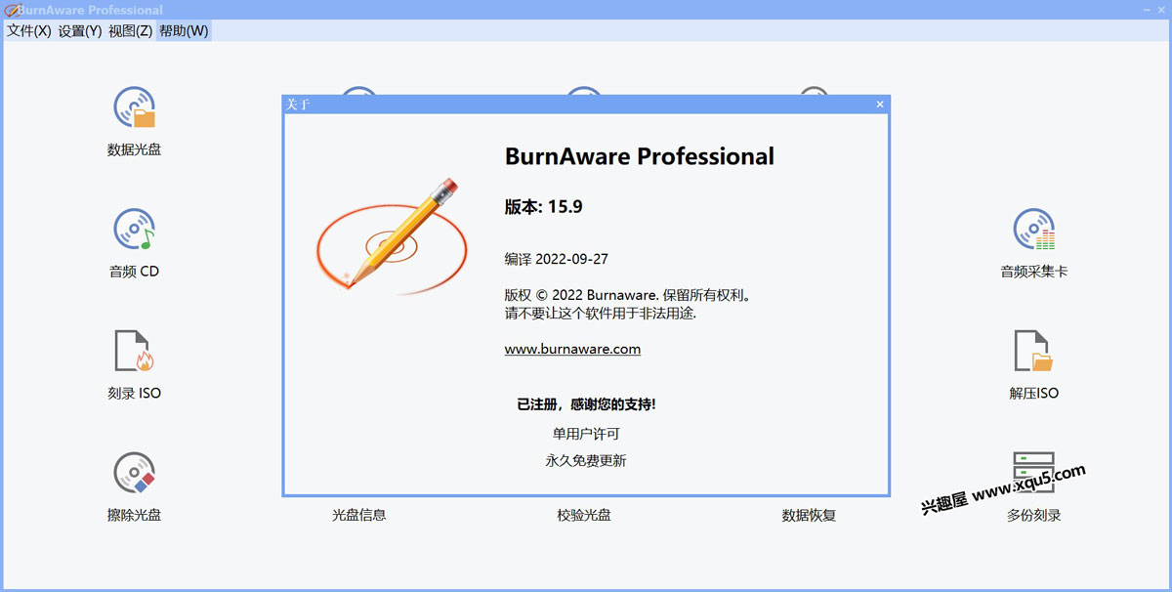Screen dimensions: 1172x592
Task: Click the 单用户许可 text
Action: (x=586, y=433)
